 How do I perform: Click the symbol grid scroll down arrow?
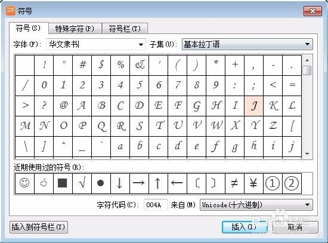307,154
